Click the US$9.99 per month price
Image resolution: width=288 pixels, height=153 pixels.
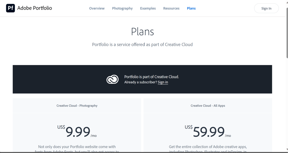[77, 131]
